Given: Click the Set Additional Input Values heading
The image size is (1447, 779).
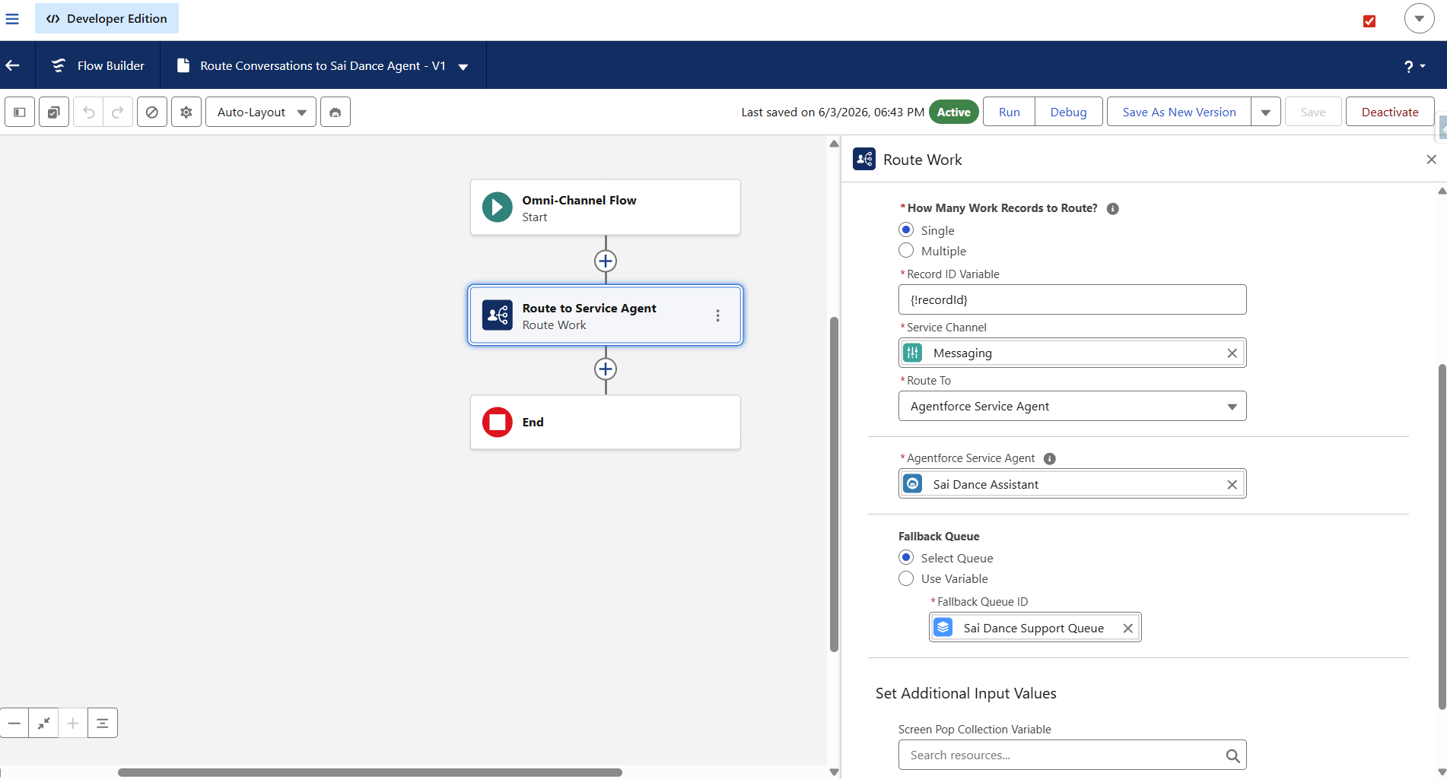Looking at the screenshot, I should (x=965, y=693).
